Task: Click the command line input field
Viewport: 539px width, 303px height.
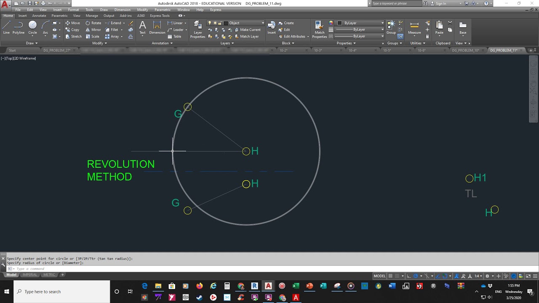Action: (269, 268)
